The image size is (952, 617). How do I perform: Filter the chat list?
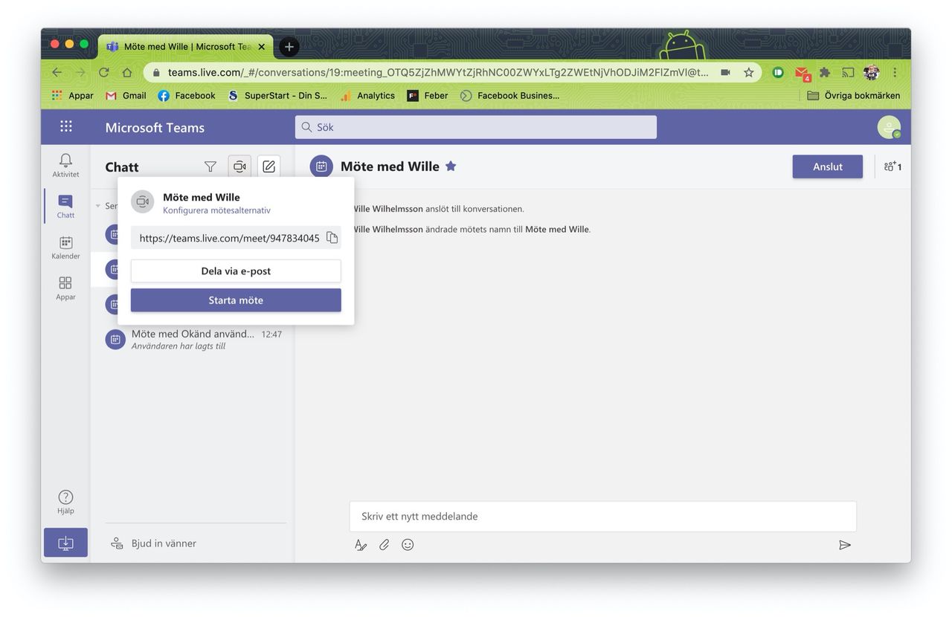click(x=210, y=167)
